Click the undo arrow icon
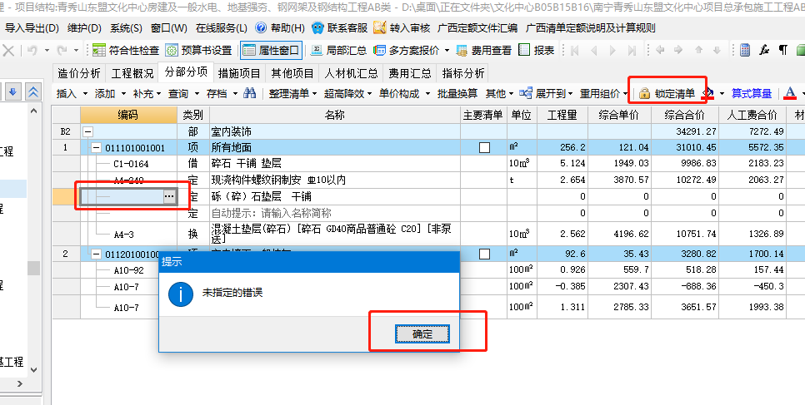Screen dimensions: 805x405 point(32,50)
